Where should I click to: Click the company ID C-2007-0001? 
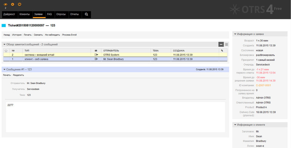click(263, 85)
